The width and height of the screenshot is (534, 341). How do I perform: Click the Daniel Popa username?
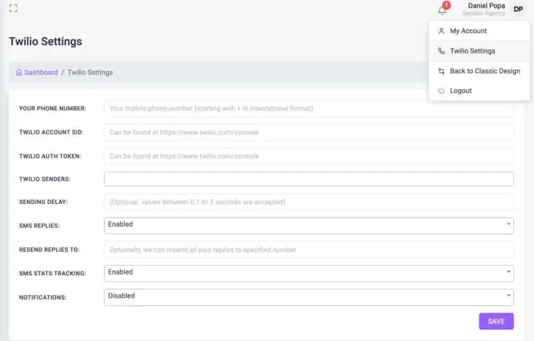coord(486,6)
